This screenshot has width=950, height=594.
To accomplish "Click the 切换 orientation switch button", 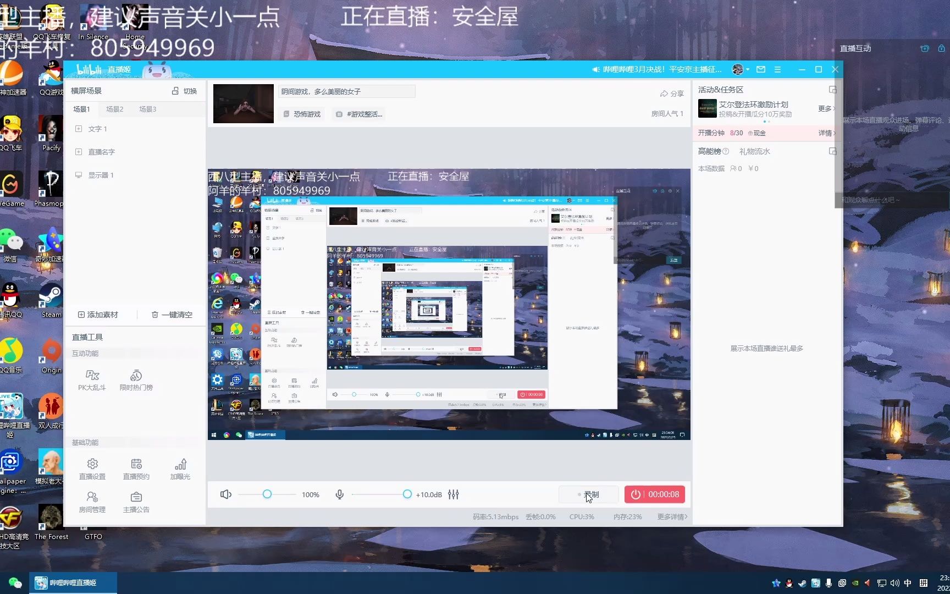I will pos(184,91).
